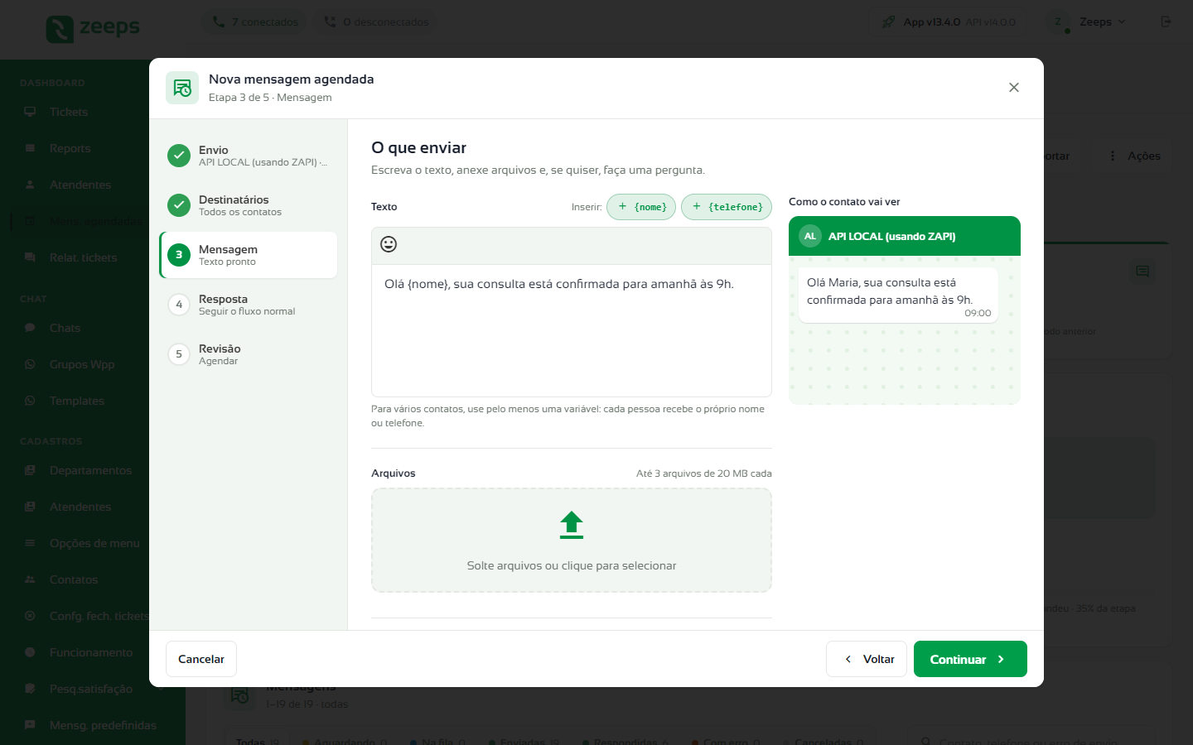Click the App v13.4.0 rocket icon

click(888, 22)
